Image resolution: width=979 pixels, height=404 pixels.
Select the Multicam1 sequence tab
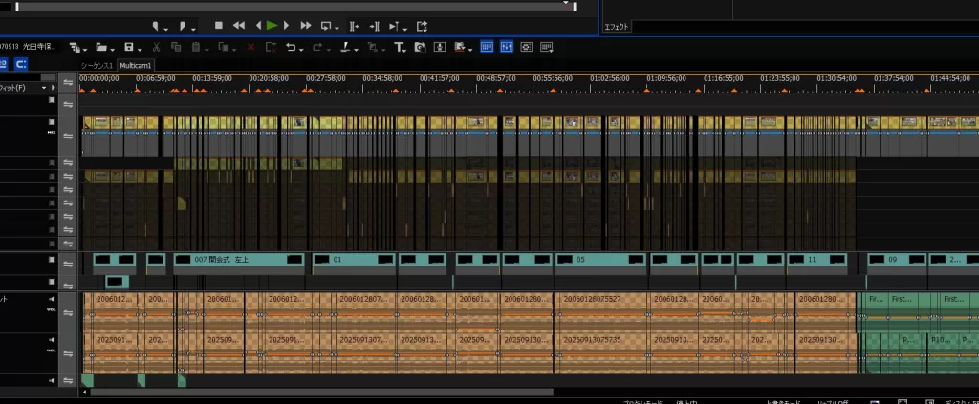[x=135, y=65]
